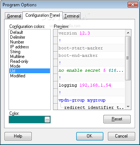Choose IP address in the colors list
The height and width of the screenshot is (145, 140).
(x=29, y=47)
